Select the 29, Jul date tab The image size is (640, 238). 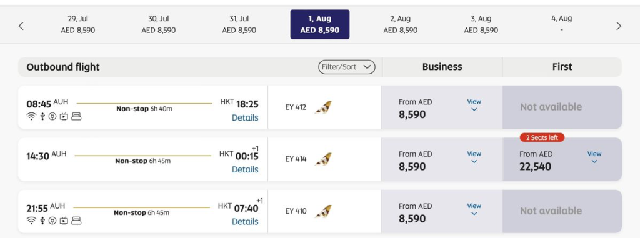pyautogui.click(x=78, y=24)
